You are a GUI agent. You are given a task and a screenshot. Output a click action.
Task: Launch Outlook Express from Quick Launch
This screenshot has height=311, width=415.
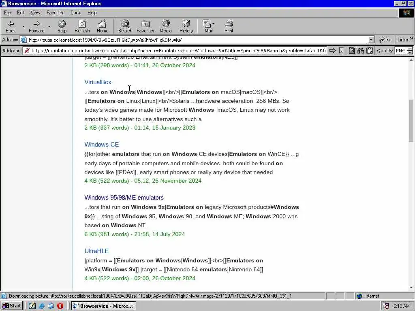click(51, 306)
